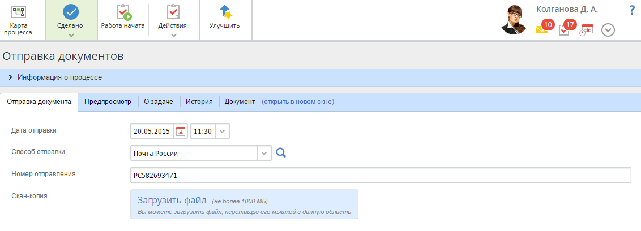This screenshot has height=231, width=641.
Task: Click the Загрузить файл link
Action: 172,200
